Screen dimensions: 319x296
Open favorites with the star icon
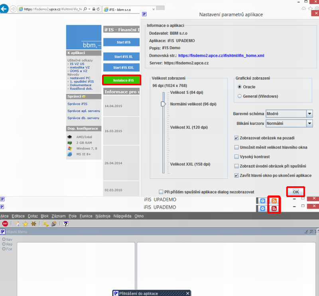[x=25, y=224]
